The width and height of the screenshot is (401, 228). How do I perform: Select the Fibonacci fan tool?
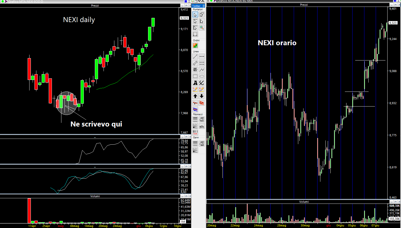click(195, 126)
